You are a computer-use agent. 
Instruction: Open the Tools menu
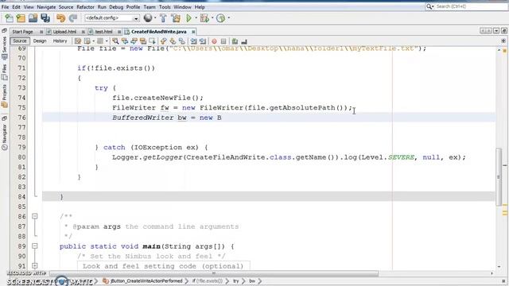(165, 7)
